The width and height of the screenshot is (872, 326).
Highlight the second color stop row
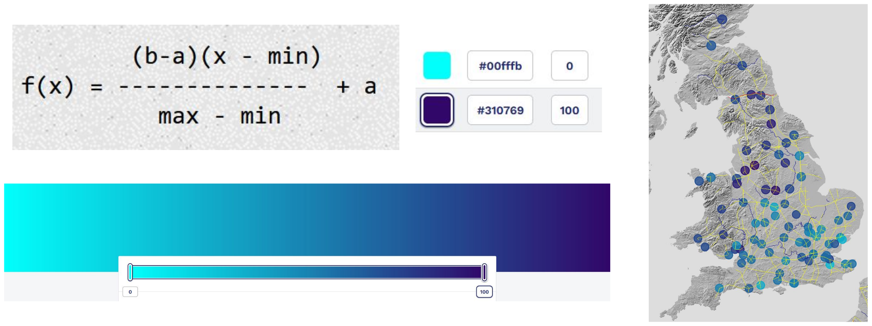[509, 110]
